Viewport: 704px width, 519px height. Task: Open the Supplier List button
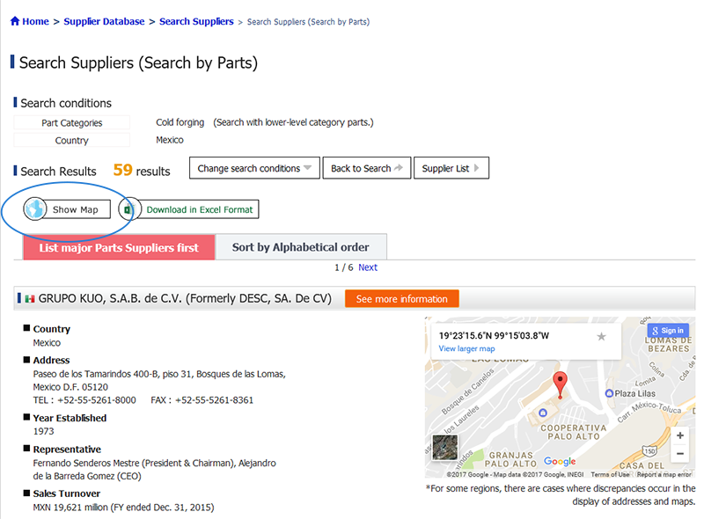click(x=451, y=168)
